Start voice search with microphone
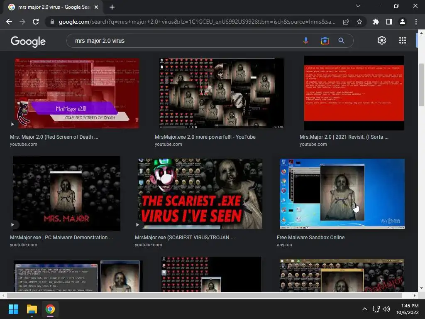 pyautogui.click(x=305, y=41)
